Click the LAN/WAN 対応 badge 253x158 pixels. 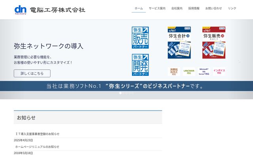[189, 71]
